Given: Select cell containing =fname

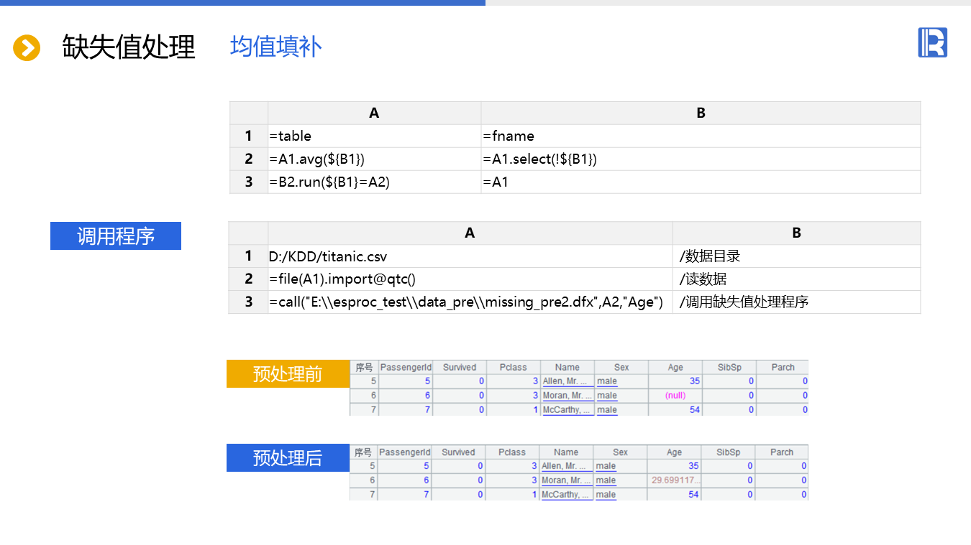Looking at the screenshot, I should (x=701, y=136).
